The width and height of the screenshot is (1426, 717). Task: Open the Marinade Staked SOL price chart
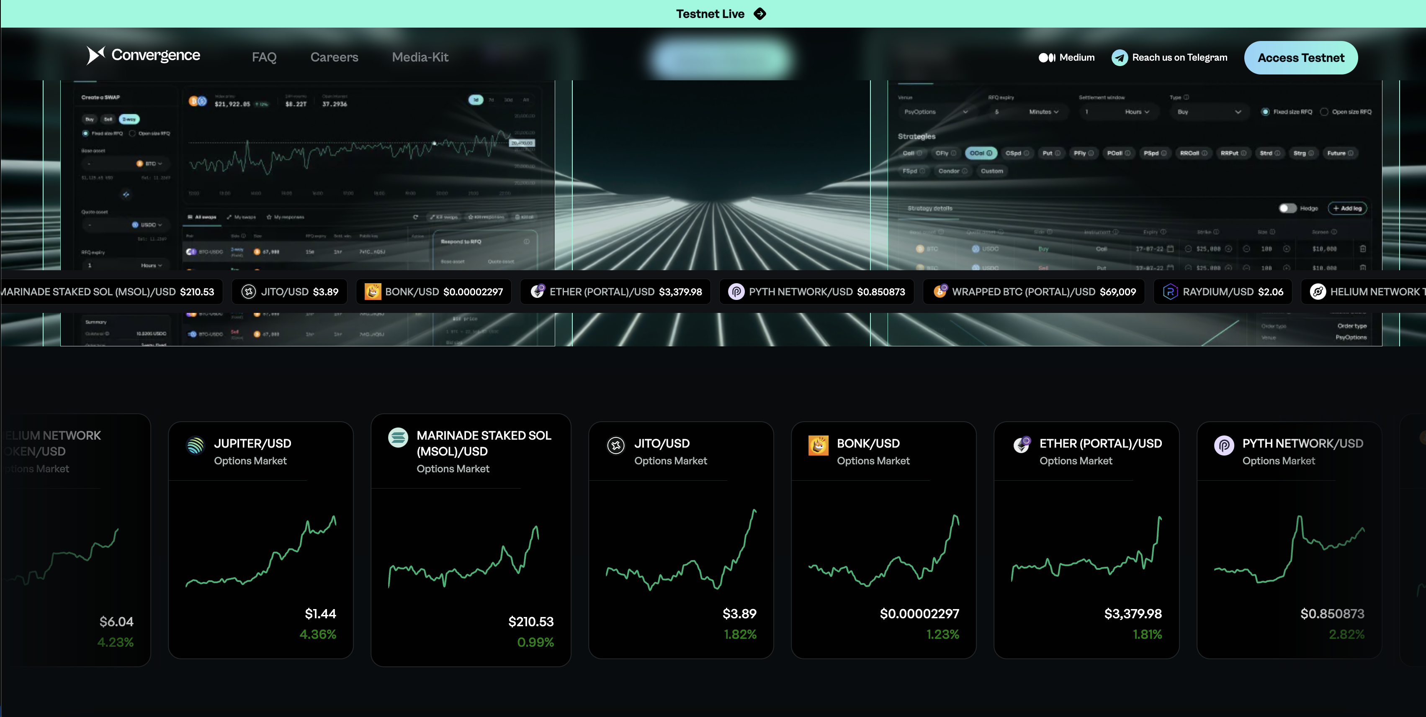point(463,557)
